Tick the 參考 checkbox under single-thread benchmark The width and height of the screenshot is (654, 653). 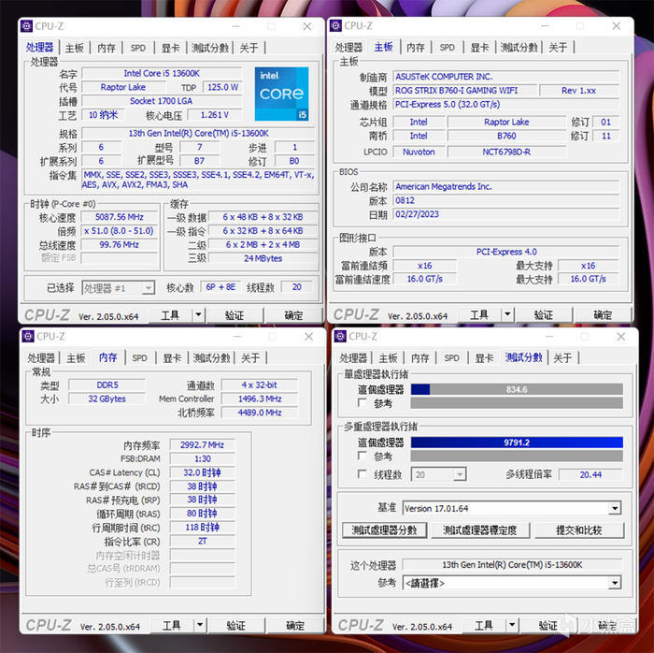[x=363, y=403]
